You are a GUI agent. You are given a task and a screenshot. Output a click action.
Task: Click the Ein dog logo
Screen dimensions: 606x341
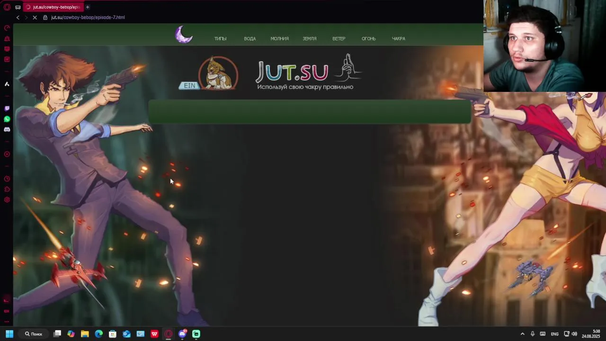click(x=209, y=73)
